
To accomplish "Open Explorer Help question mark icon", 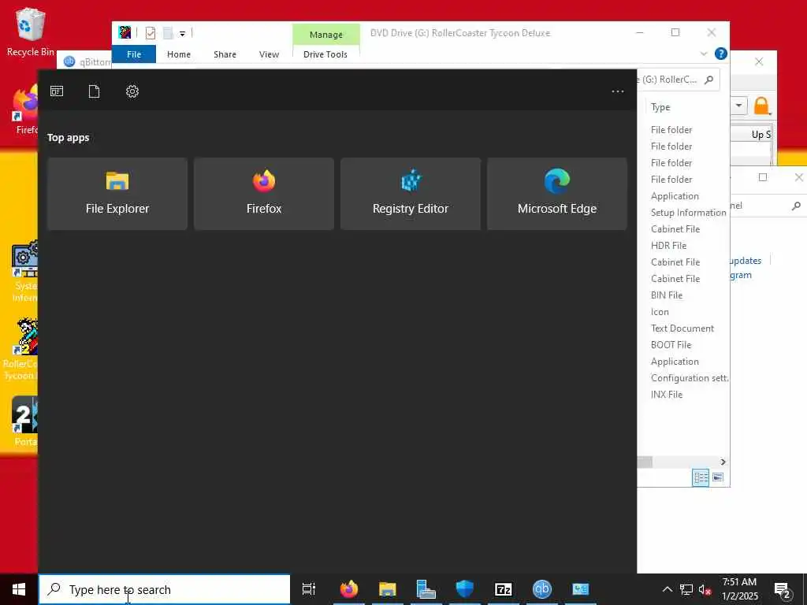I will click(x=721, y=54).
